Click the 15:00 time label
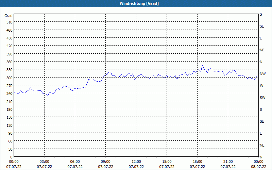272x170 pixels. [x=167, y=162]
